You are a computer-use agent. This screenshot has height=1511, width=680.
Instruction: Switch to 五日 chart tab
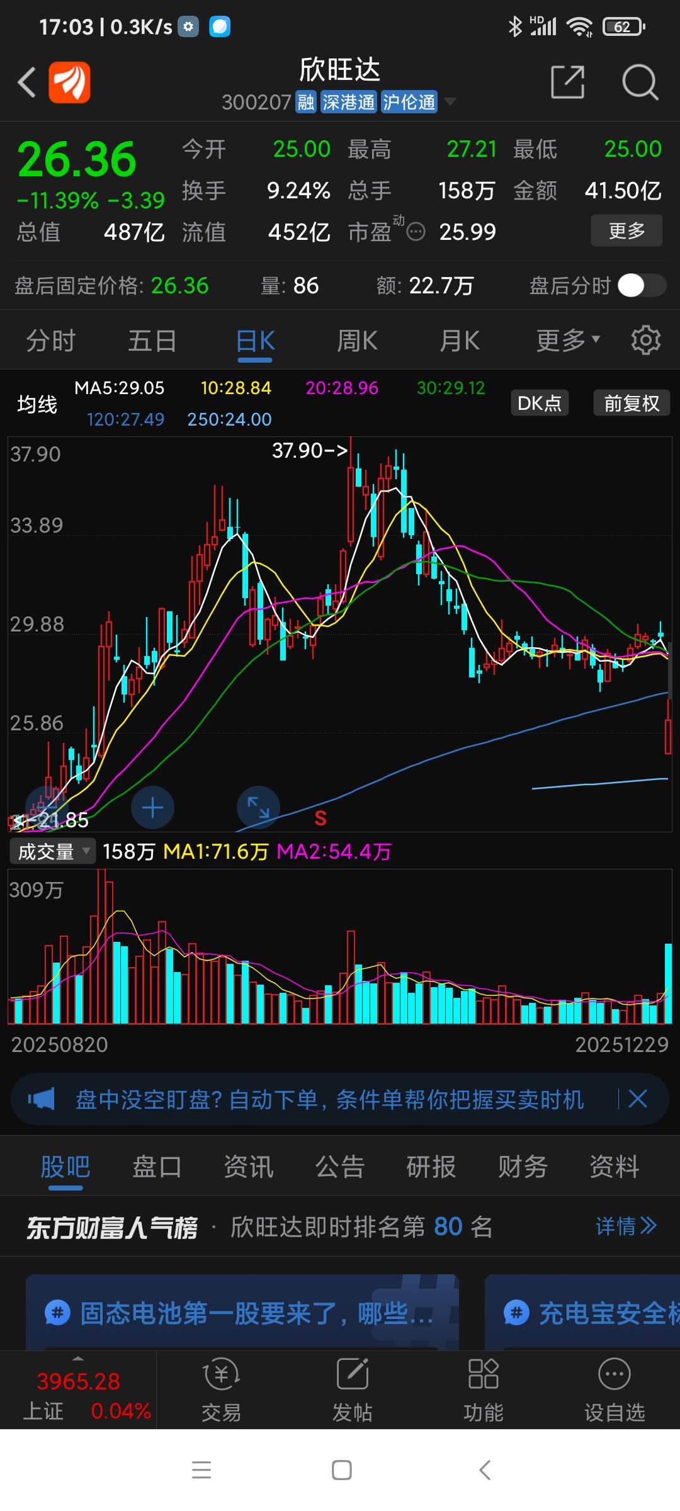[x=152, y=341]
